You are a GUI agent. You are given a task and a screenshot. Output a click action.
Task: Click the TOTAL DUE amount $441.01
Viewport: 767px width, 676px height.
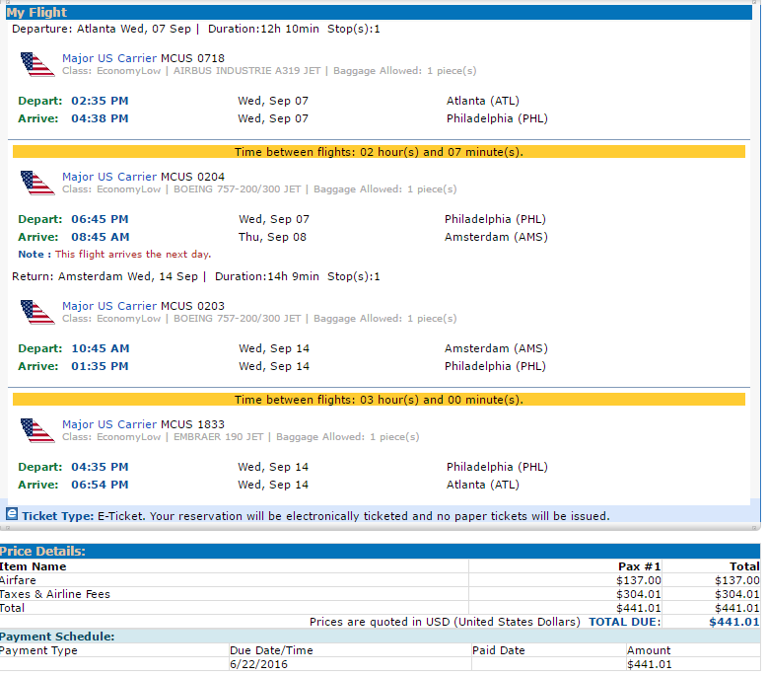tap(734, 622)
